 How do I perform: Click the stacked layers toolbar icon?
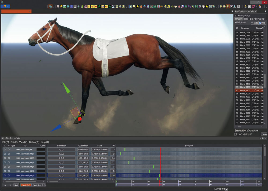click(120, 6)
